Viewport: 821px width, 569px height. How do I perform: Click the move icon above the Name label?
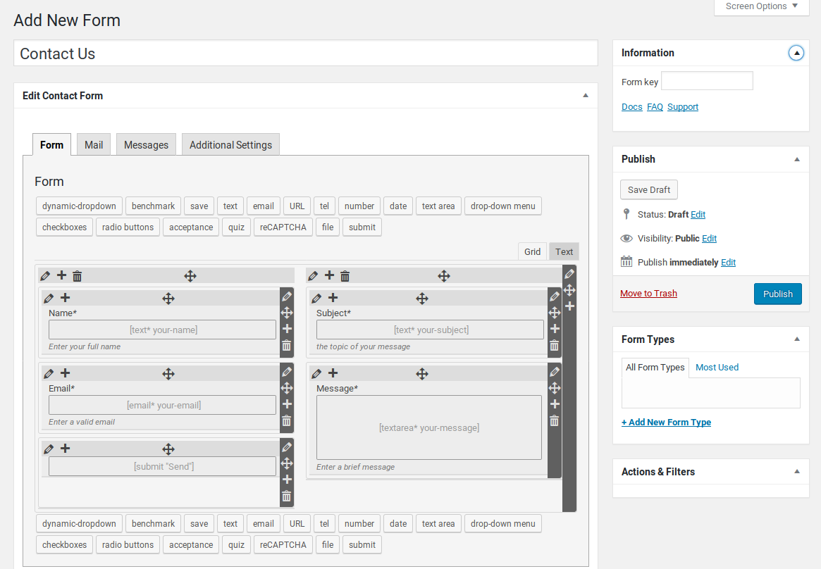(x=168, y=299)
